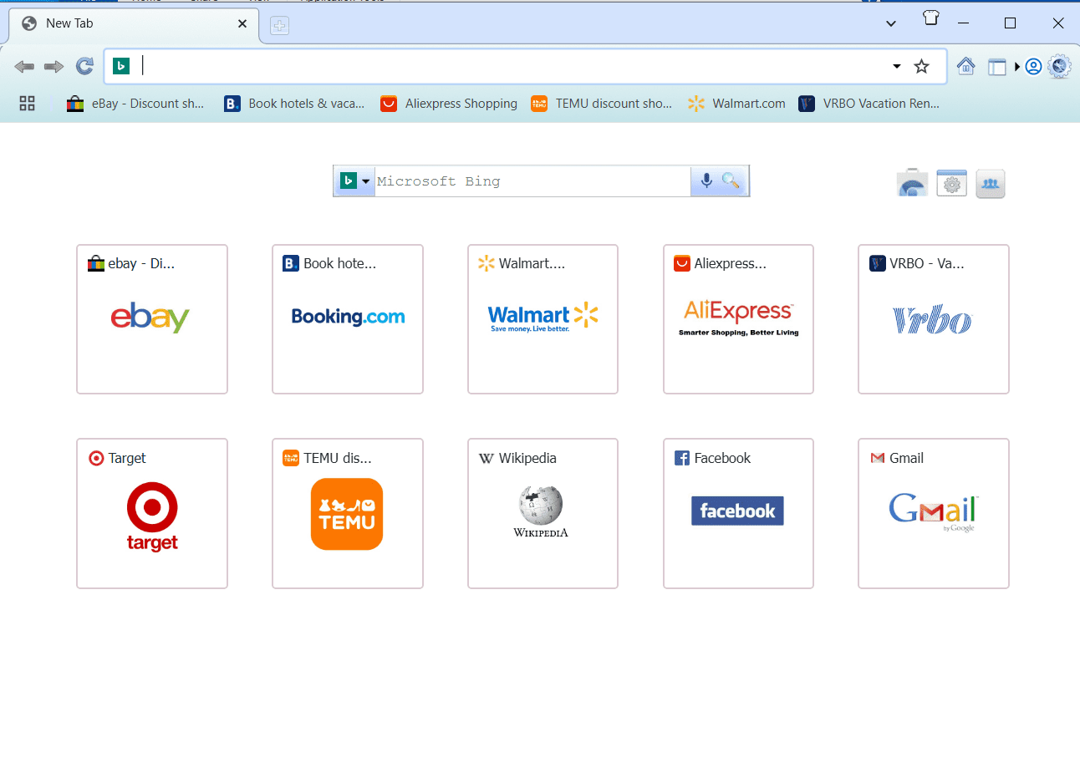
Task: Click into the Microsoft Bing search box
Action: [532, 181]
